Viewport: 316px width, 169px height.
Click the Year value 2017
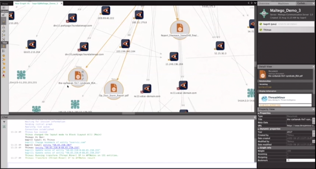(289, 132)
